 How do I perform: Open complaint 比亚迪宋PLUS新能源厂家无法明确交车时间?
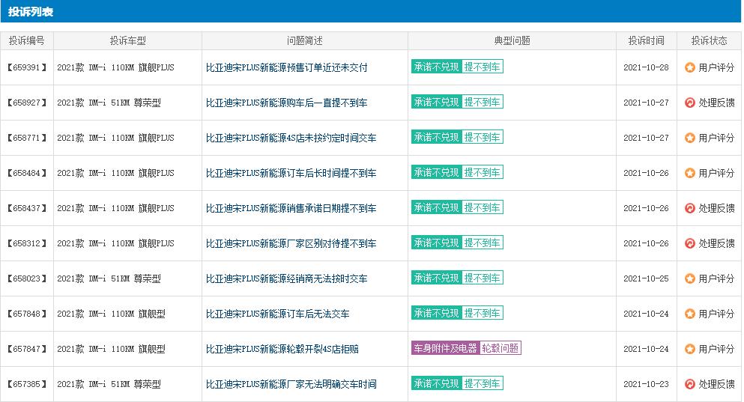click(291, 384)
